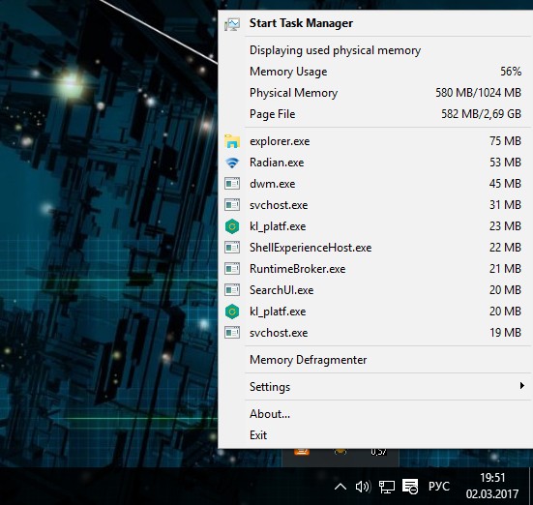Click the Show desktop sliver
533x505 pixels.
(x=531, y=486)
